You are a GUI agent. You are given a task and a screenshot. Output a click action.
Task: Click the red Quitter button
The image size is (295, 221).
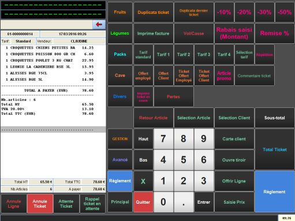click(143, 202)
